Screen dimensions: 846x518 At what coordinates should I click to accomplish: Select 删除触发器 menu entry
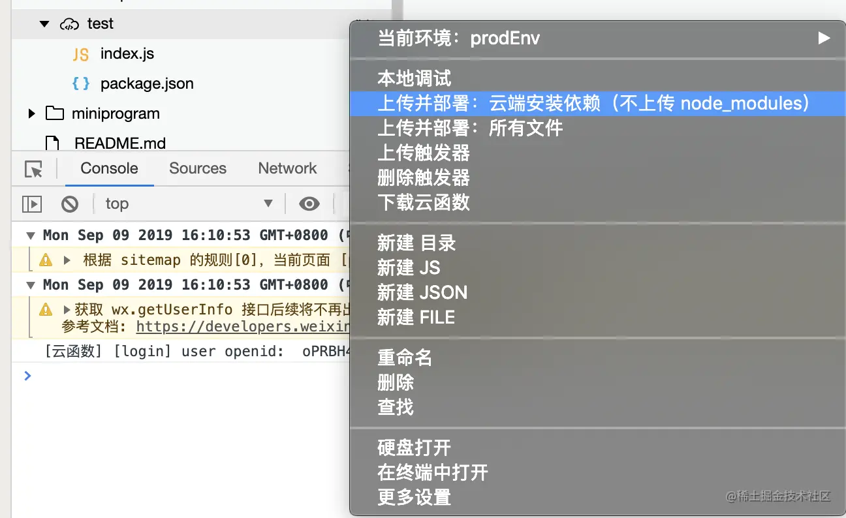[423, 177]
